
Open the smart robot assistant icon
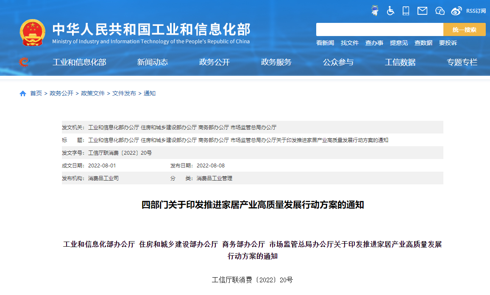coord(375,11)
